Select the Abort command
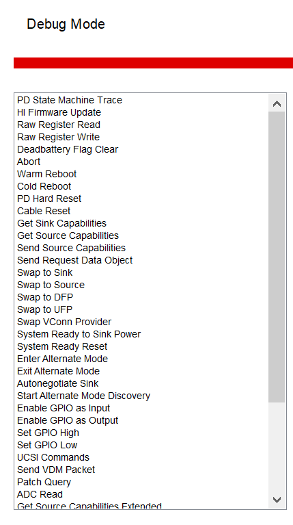Image resolution: width=293 pixels, height=525 pixels. coord(29,162)
